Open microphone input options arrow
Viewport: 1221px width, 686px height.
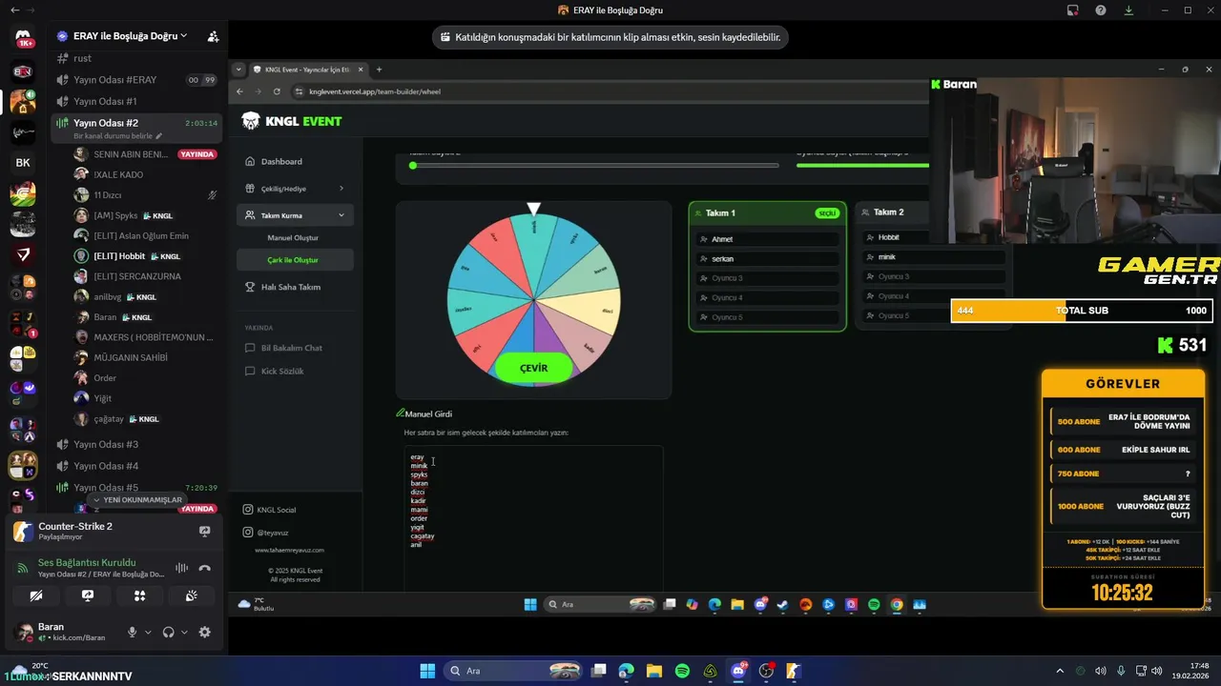coord(148,632)
